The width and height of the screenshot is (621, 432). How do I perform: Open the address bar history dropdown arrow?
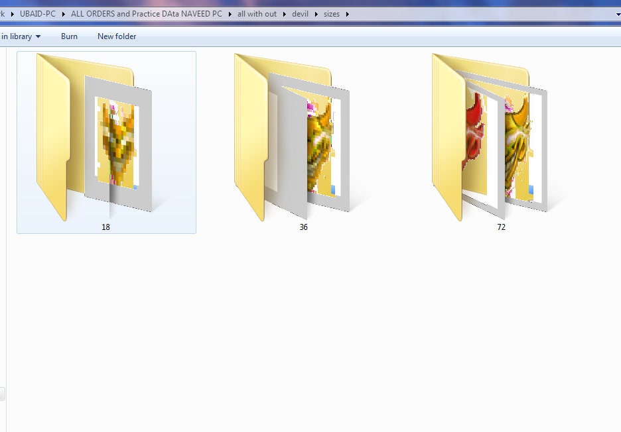coord(618,14)
